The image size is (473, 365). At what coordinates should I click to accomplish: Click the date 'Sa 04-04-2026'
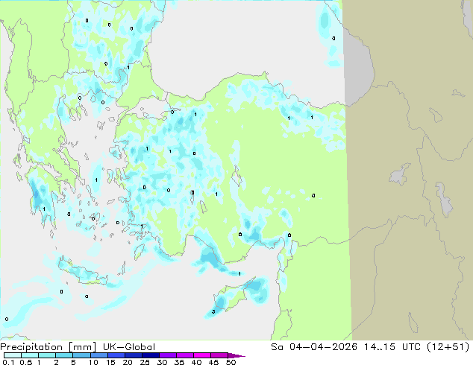(x=314, y=347)
